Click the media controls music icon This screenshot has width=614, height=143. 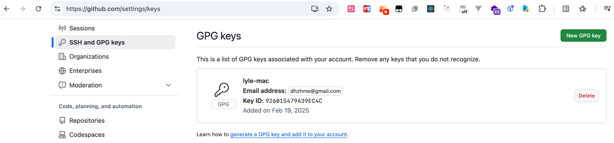click(607, 9)
